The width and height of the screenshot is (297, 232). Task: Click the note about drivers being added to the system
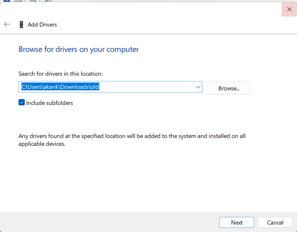132,140
